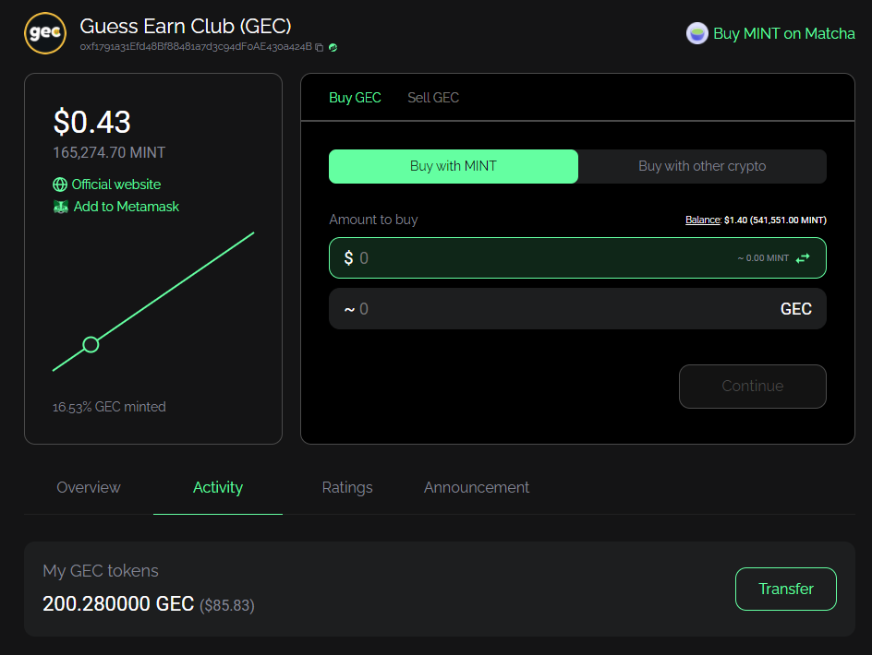
Task: Open the Ratings tab
Action: click(x=347, y=488)
